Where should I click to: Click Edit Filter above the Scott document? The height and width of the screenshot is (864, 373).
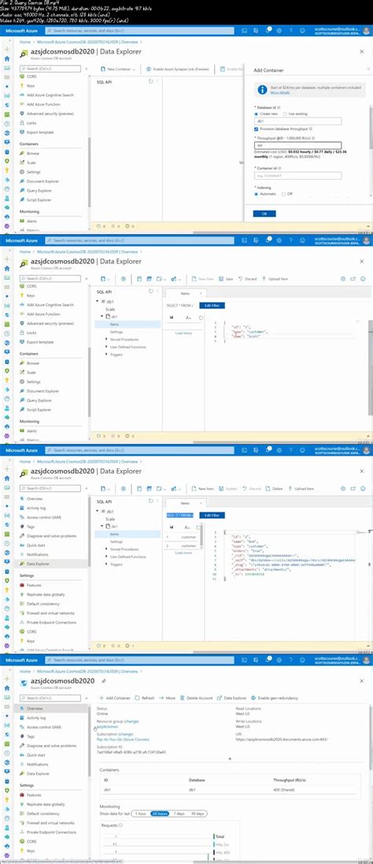pyautogui.click(x=211, y=305)
